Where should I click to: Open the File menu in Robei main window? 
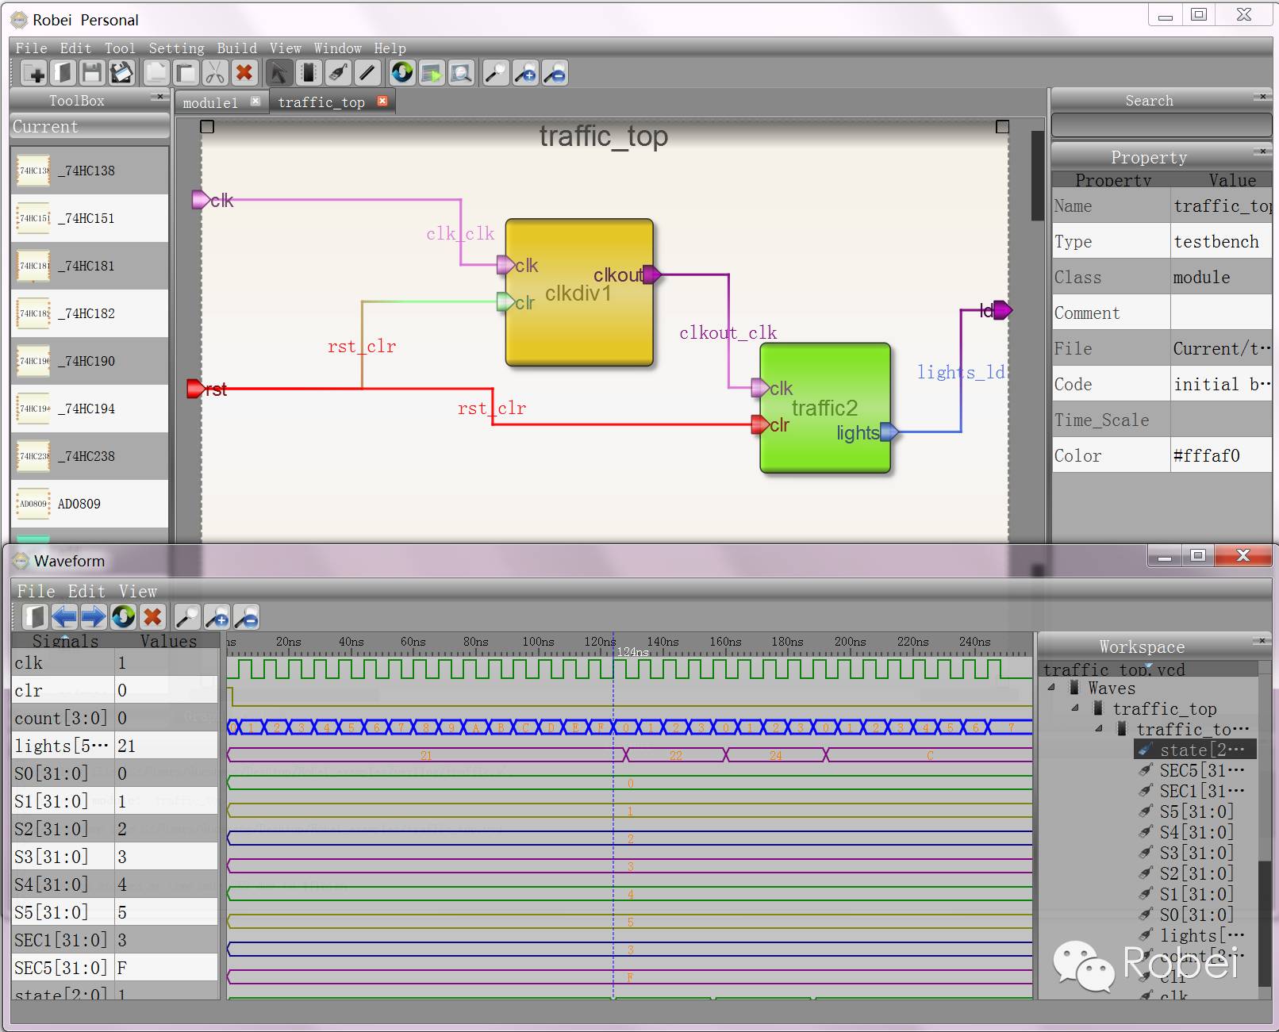pos(31,48)
